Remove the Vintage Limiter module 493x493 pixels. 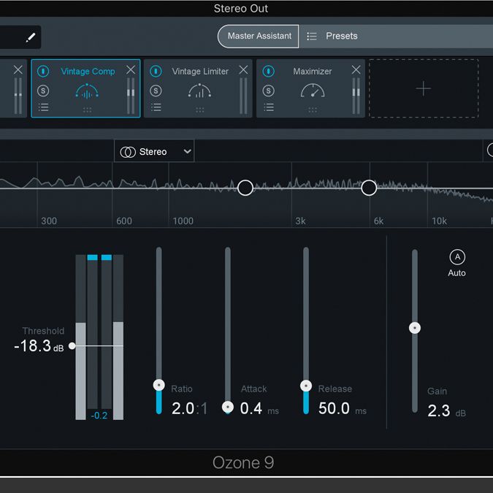pos(243,69)
